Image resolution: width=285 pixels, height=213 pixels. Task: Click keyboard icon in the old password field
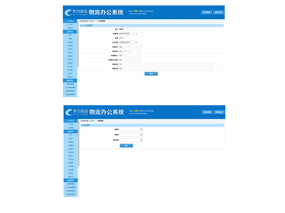coord(141,130)
